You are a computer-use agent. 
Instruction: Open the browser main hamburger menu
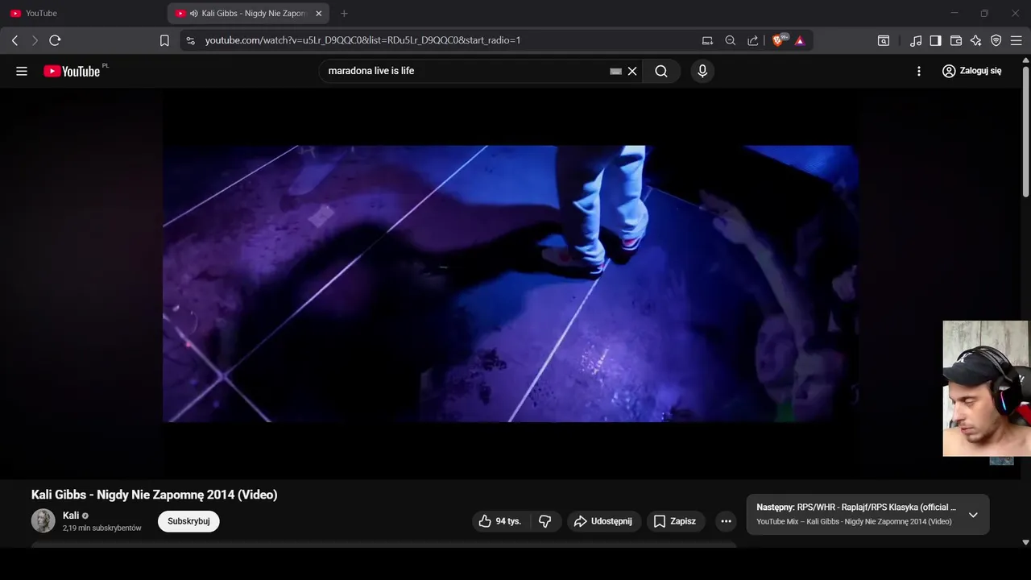click(1017, 40)
